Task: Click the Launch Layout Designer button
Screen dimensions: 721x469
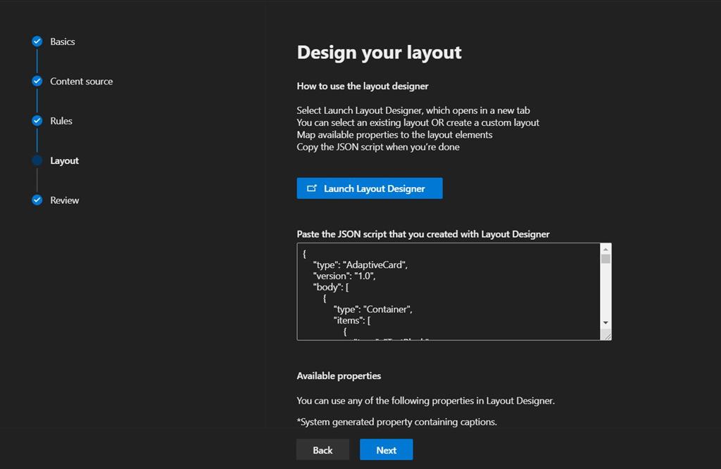Action: tap(370, 188)
